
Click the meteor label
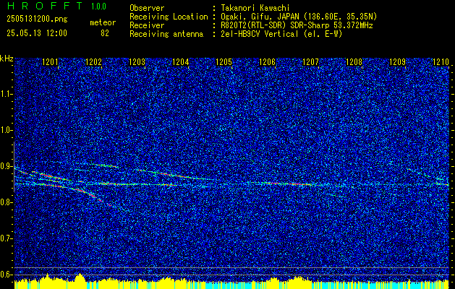click(103, 22)
